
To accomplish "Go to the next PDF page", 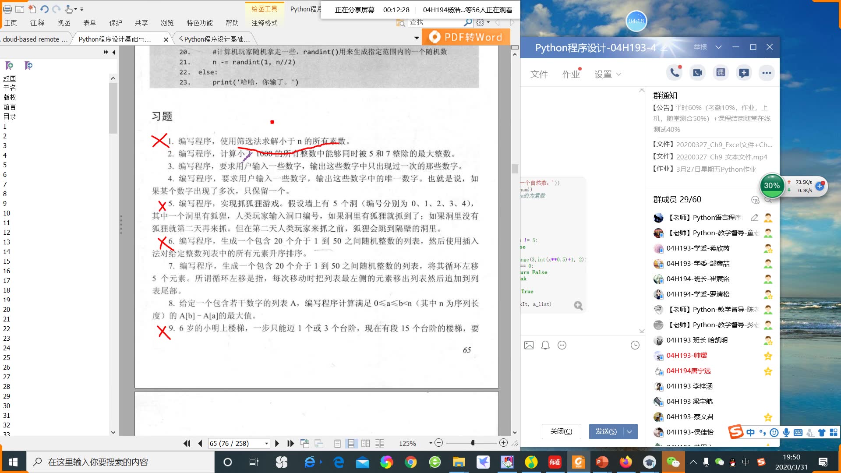I will [x=277, y=443].
